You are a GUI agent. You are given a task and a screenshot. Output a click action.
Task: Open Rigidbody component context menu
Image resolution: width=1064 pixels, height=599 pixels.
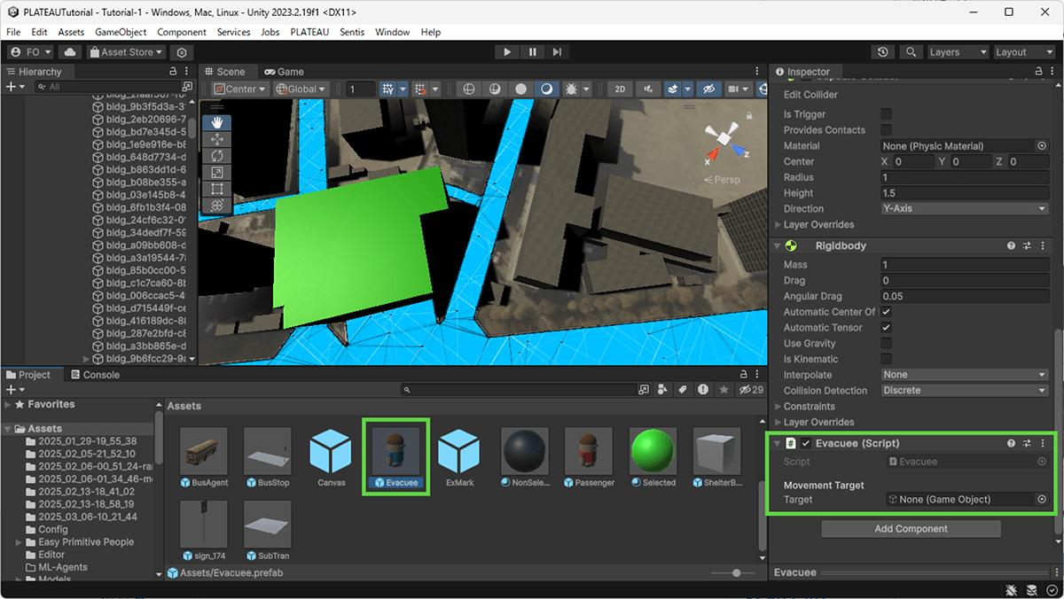click(1043, 245)
